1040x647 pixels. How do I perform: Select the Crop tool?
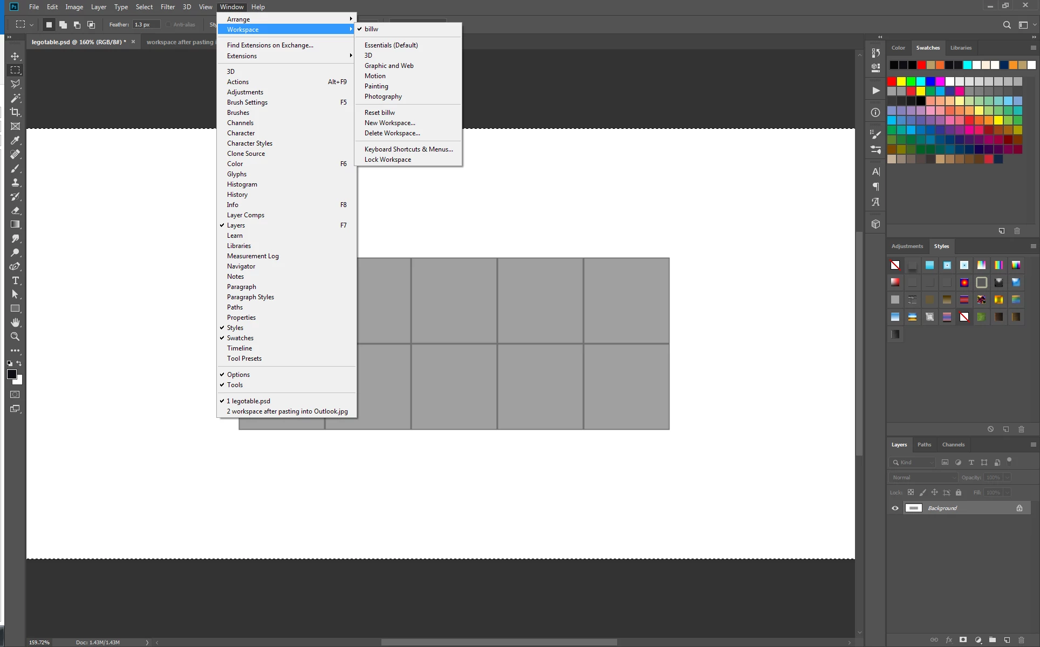(15, 112)
